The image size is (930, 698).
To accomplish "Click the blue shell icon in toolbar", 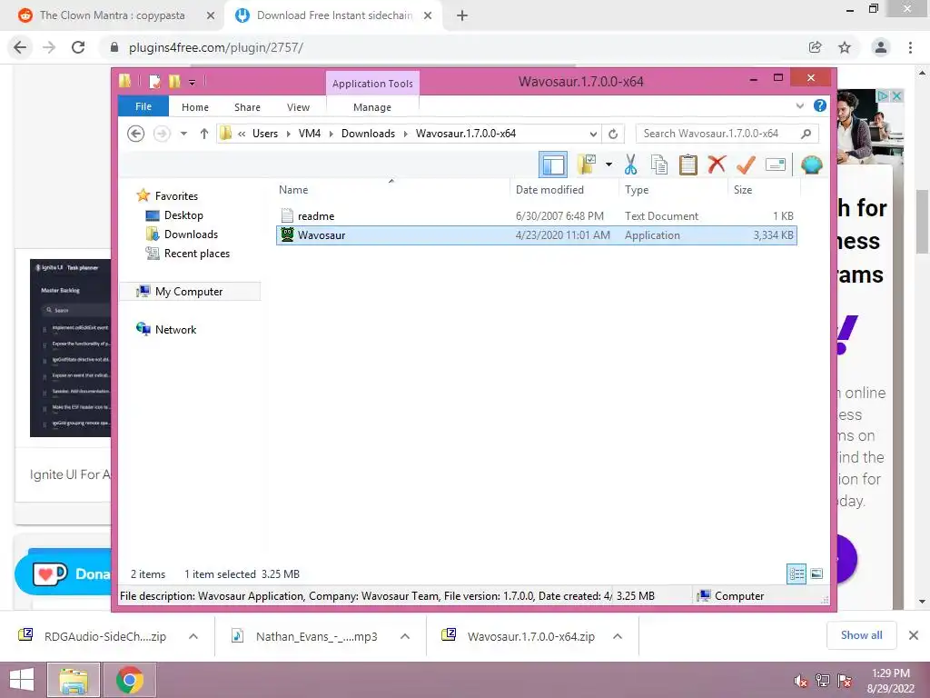I will point(811,165).
